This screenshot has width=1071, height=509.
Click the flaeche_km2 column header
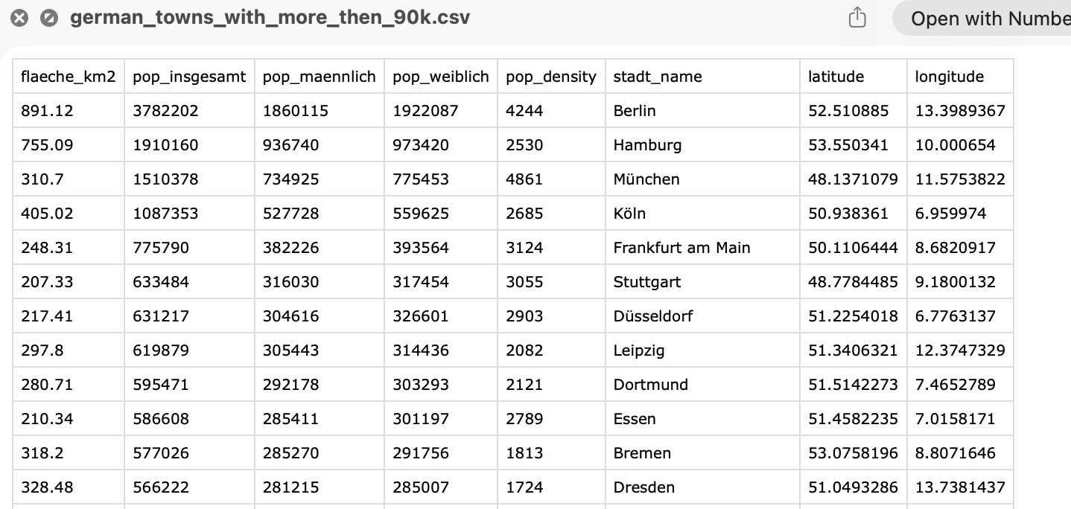68,76
